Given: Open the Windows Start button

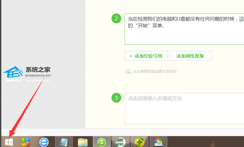Looking at the screenshot, I should click(9, 142).
